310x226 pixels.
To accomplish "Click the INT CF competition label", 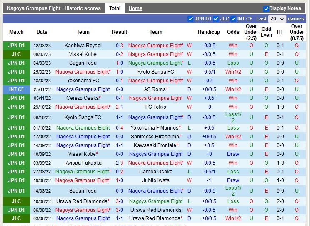I will pos(16,89).
